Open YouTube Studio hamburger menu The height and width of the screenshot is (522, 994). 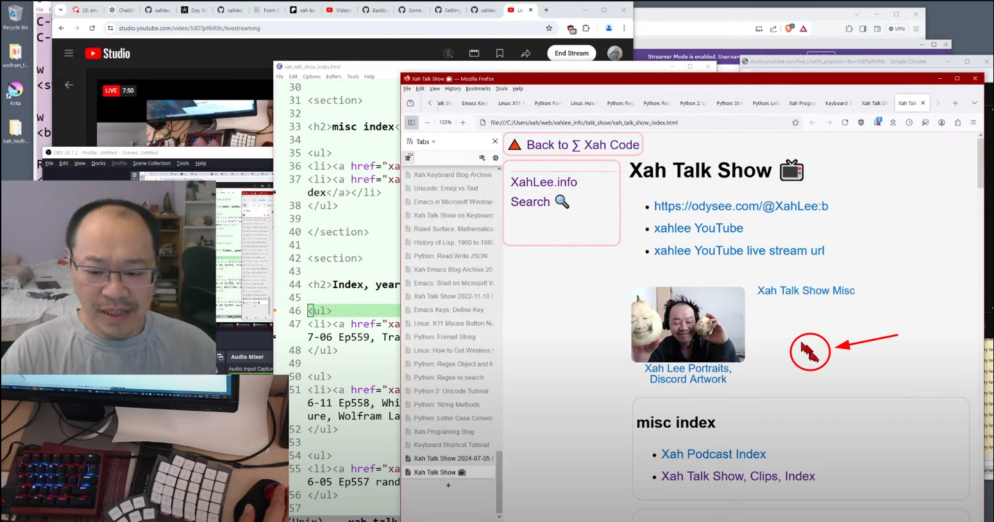[x=69, y=54]
